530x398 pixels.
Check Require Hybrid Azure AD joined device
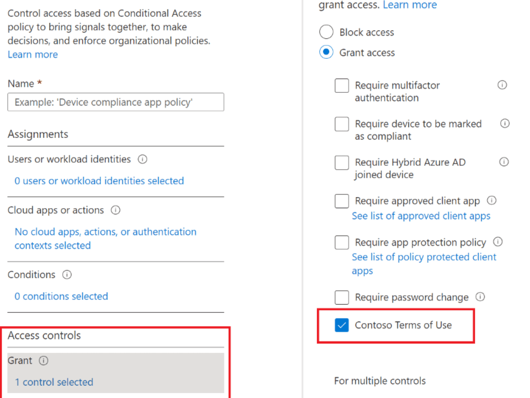point(342,163)
